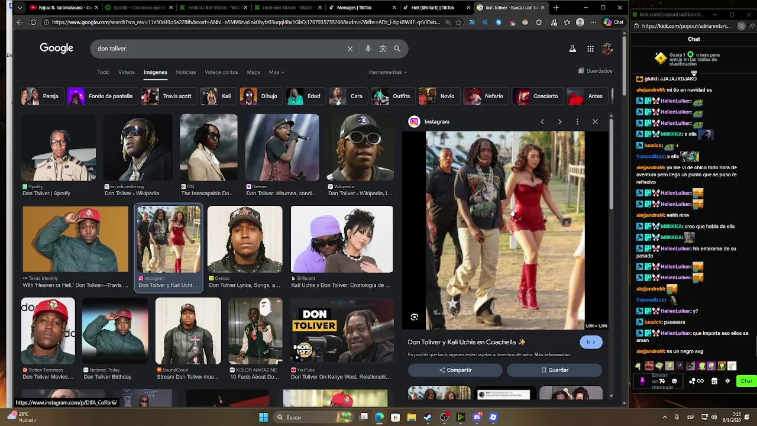Visit the image source with Ir button

(x=591, y=342)
